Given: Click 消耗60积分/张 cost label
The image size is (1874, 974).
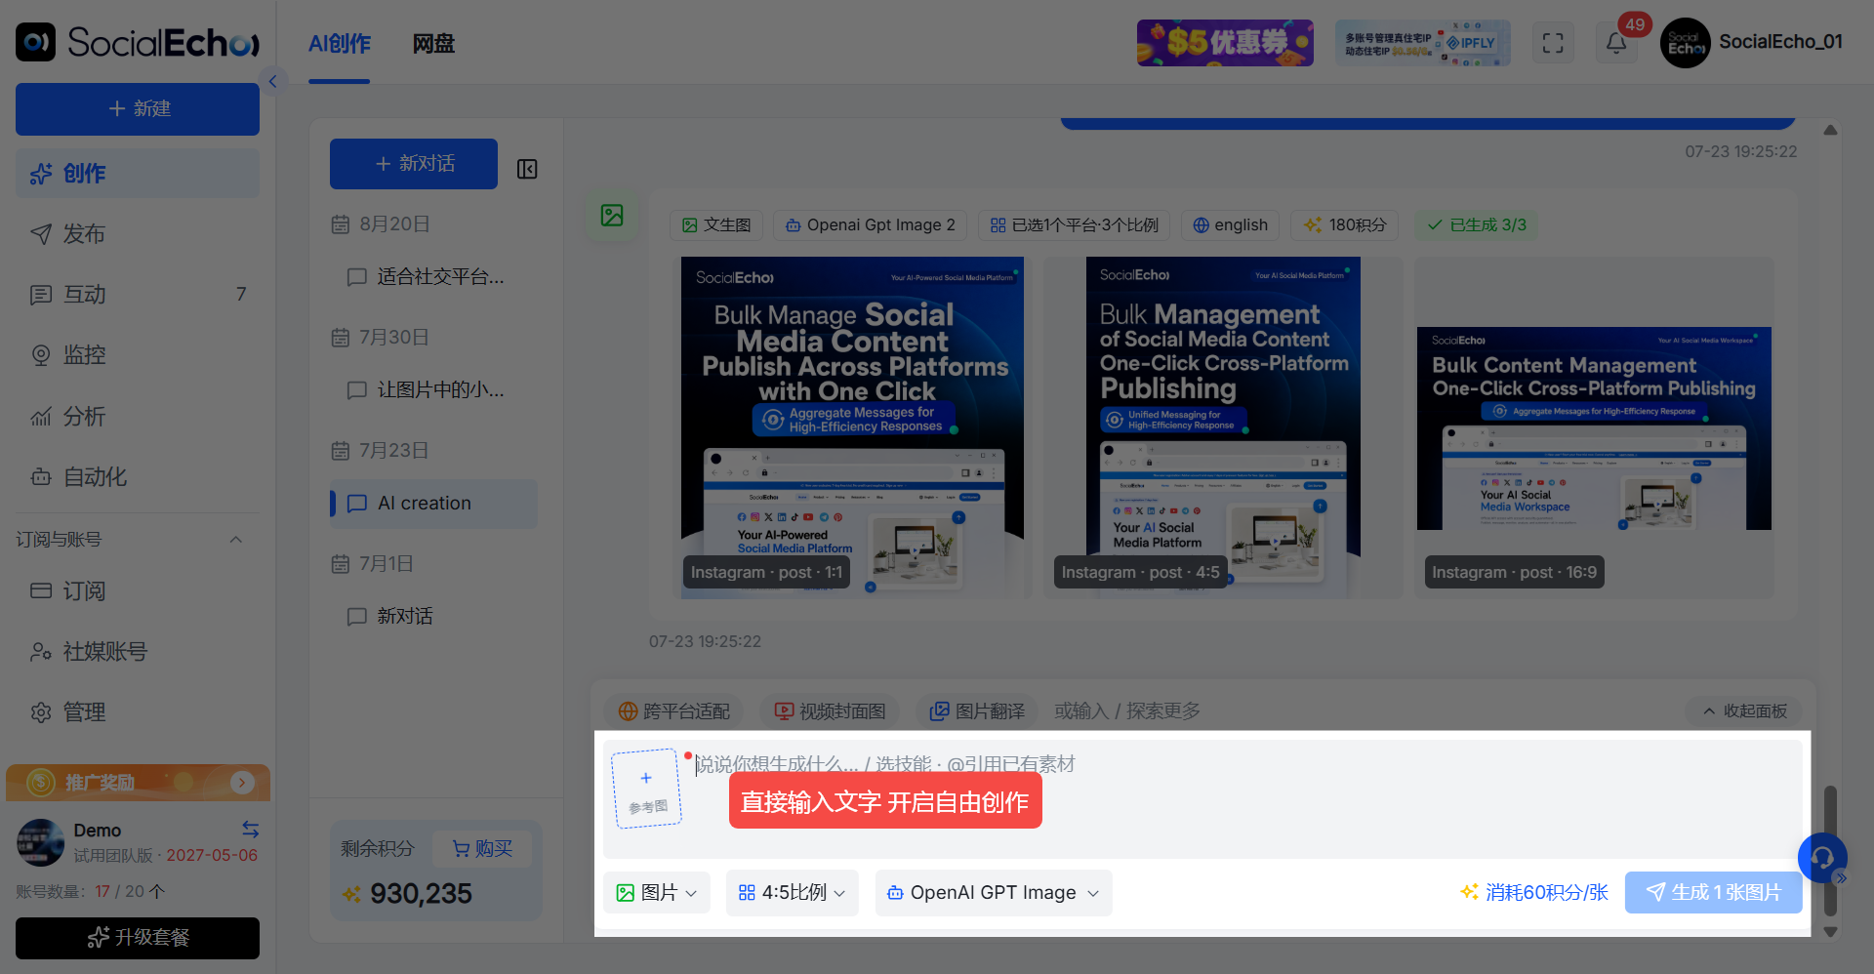Looking at the screenshot, I should point(1534,893).
